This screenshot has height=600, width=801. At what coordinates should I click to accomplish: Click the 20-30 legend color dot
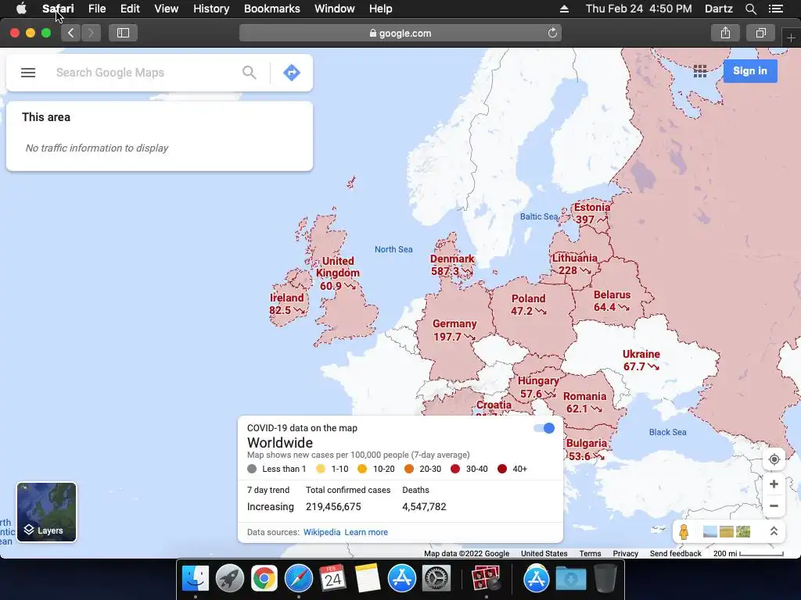pos(409,469)
